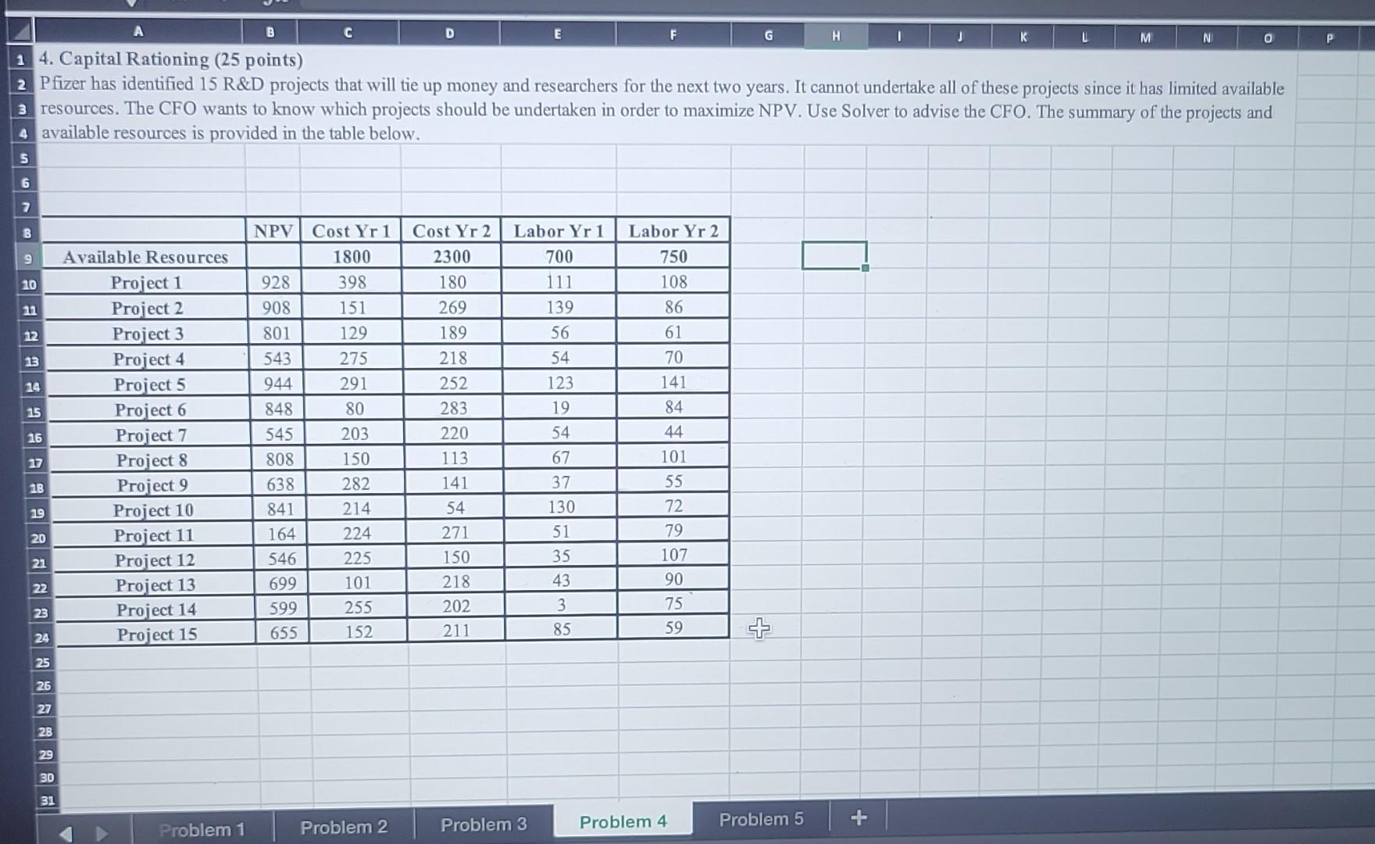Select column G header
Image resolution: width=1375 pixels, height=844 pixels.
pos(768,36)
